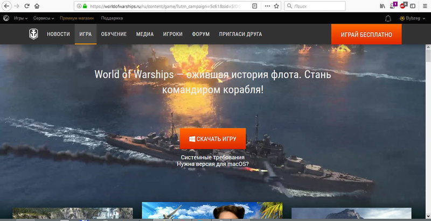The image size is (431, 221).
Task: Open the МЕДИА tab
Action: click(145, 34)
